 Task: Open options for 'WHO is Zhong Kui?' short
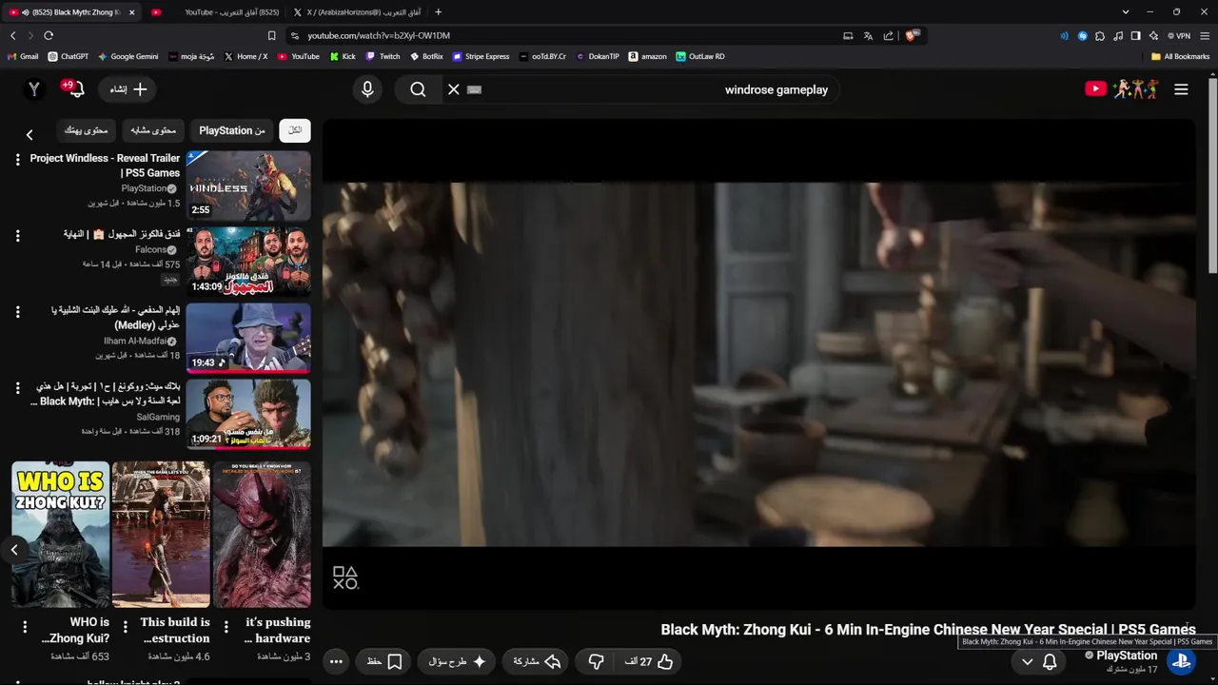click(x=25, y=626)
